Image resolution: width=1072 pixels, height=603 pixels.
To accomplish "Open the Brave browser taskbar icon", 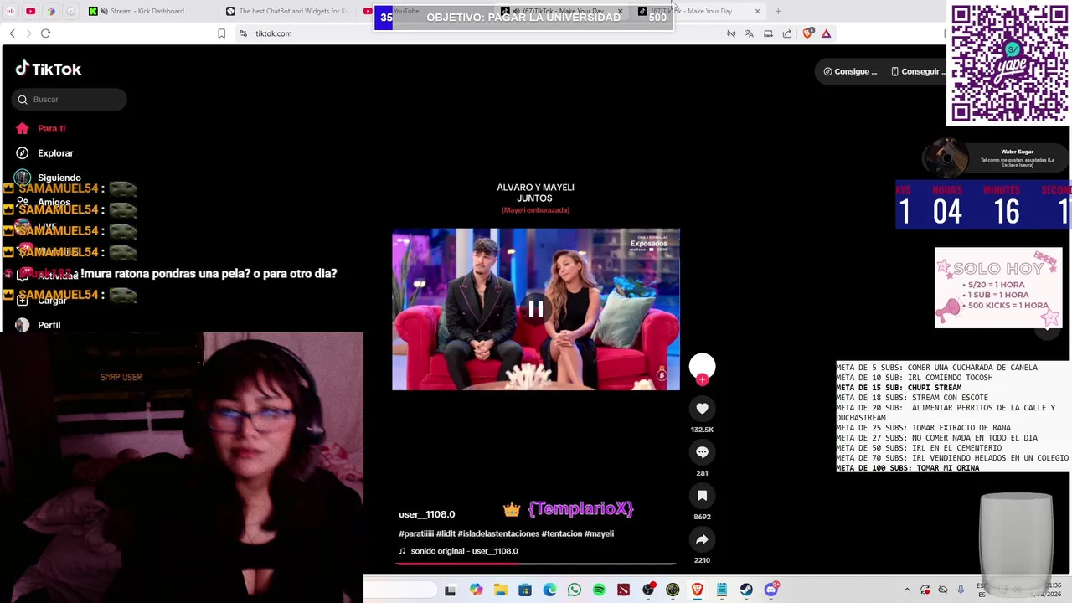I will click(697, 590).
